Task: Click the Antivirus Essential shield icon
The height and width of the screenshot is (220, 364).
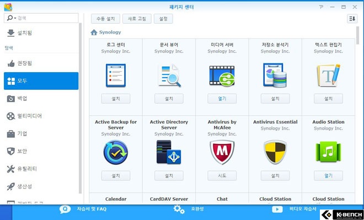Action: pyautogui.click(x=275, y=152)
